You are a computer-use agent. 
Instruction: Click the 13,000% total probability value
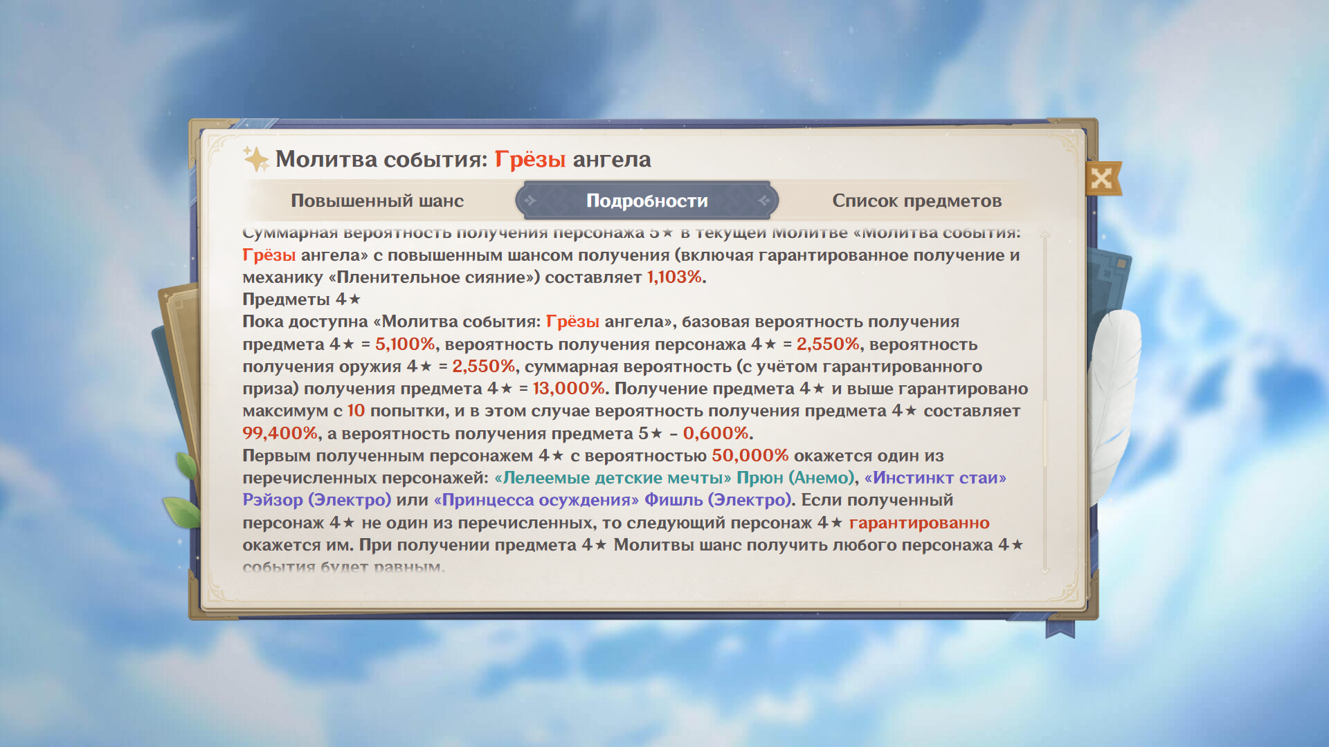coord(569,389)
